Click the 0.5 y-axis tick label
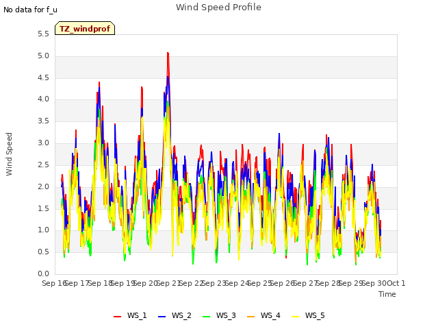Image resolution: width=438 pixels, height=329 pixels. point(43,252)
